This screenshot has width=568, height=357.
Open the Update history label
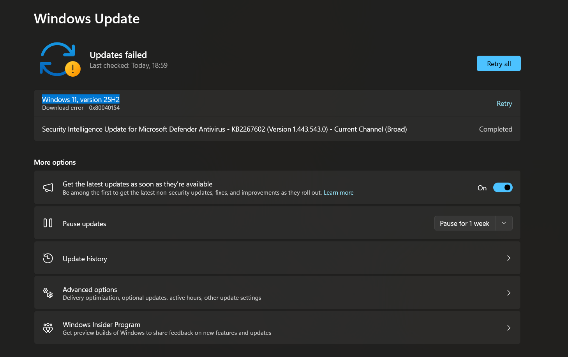click(85, 259)
